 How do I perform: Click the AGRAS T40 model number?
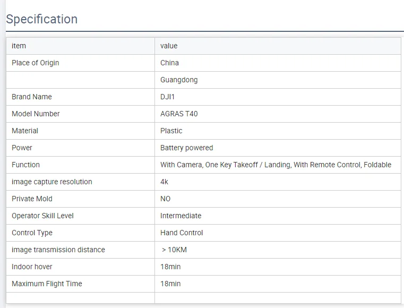click(x=179, y=114)
